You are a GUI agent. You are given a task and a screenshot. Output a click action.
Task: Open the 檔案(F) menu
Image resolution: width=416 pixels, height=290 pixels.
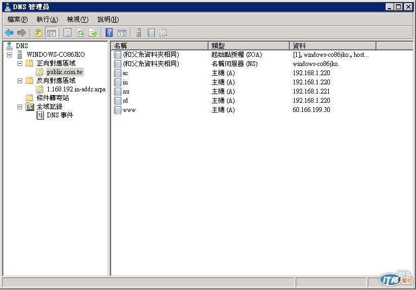[x=17, y=19]
